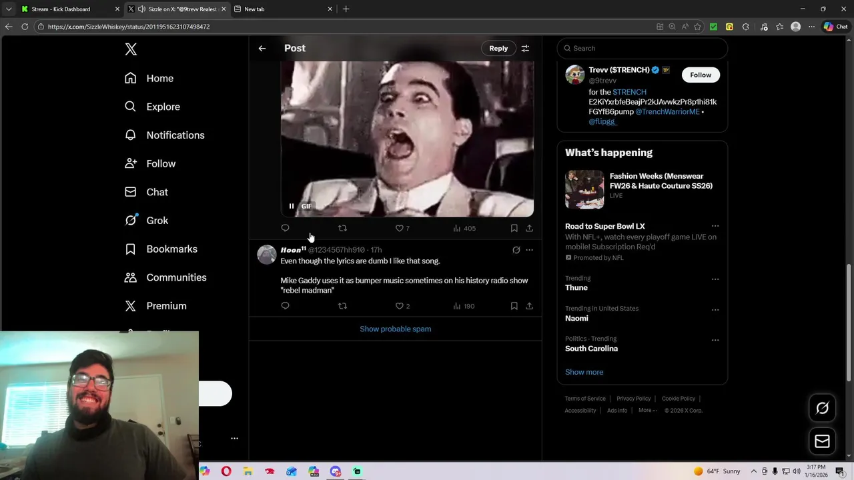
Task: Like Hoon's comment with 2 likes
Action: click(x=402, y=306)
